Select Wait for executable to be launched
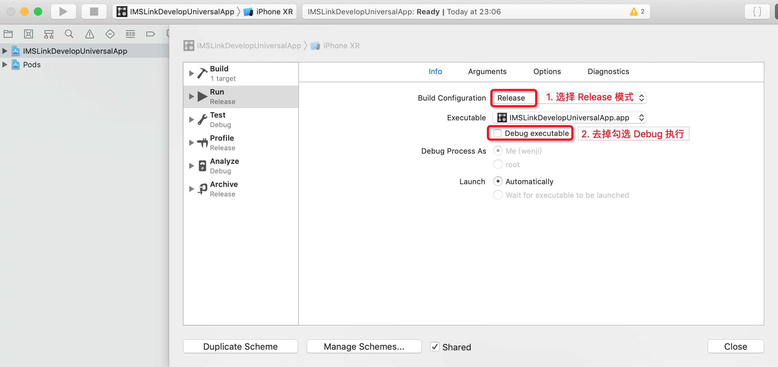778x367 pixels. 498,195
